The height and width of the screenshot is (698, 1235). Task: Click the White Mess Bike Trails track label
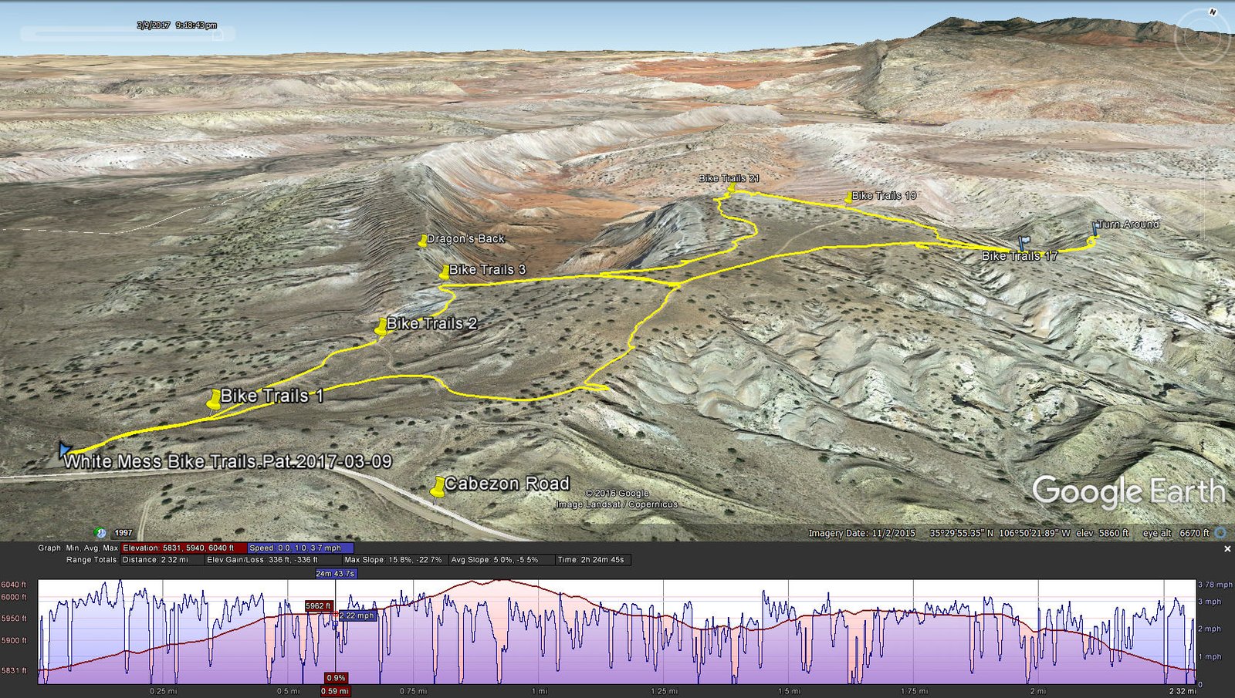tap(228, 462)
